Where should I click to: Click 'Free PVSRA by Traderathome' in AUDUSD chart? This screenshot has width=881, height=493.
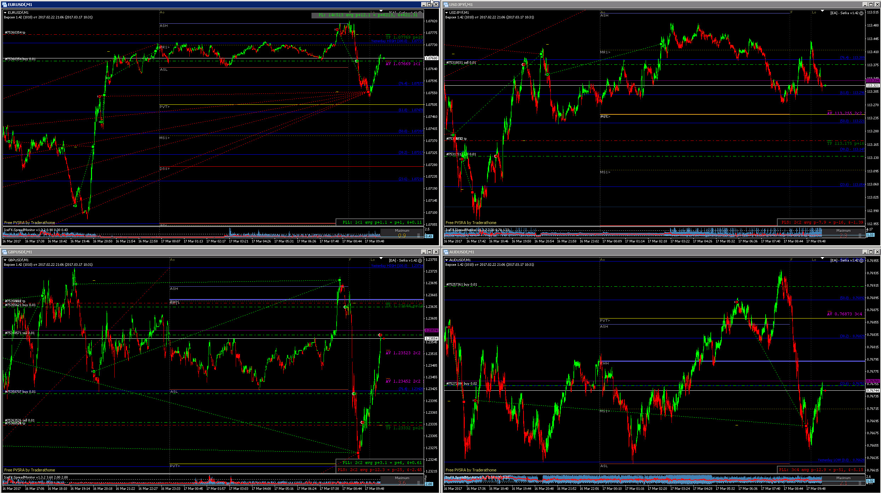[471, 470]
